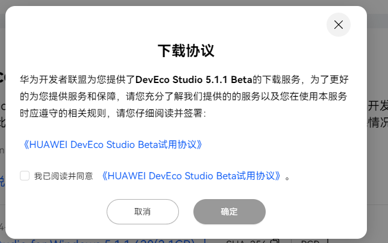Screen dimensions: 388x243
Task: Click the PGP download icon at the bottom right
Action: coord(327,241)
